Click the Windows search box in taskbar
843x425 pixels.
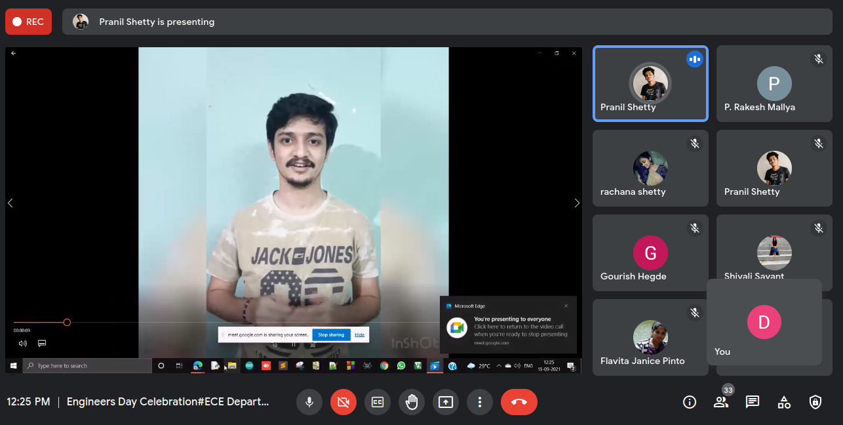(x=88, y=366)
